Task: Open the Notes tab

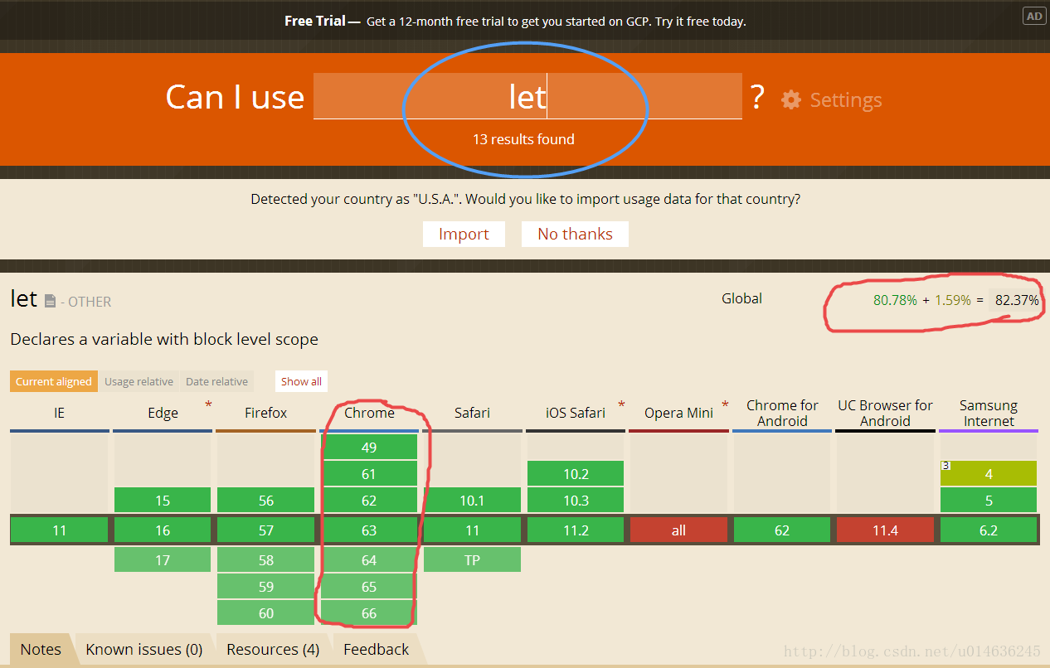Action: pos(41,649)
